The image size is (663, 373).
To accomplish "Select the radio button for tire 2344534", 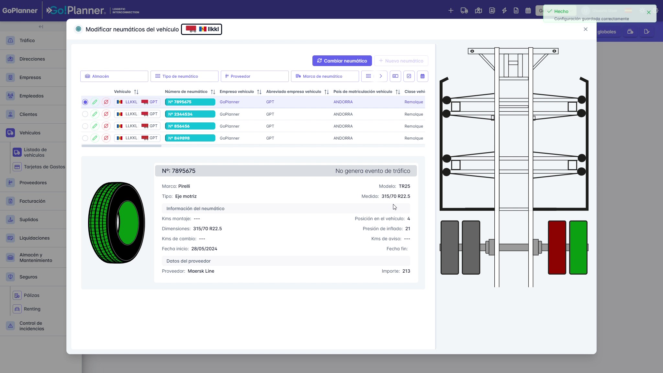I will pyautogui.click(x=85, y=114).
